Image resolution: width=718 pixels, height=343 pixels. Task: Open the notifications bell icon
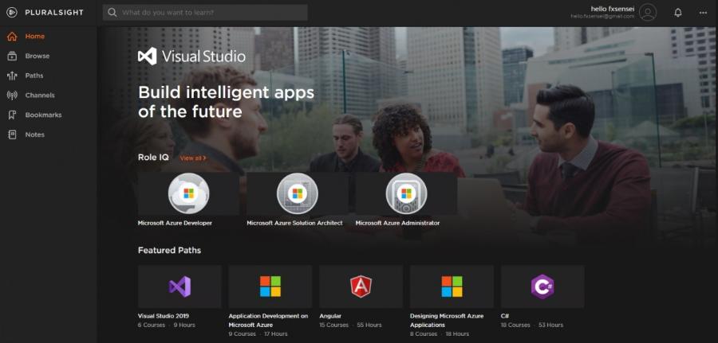tap(678, 13)
